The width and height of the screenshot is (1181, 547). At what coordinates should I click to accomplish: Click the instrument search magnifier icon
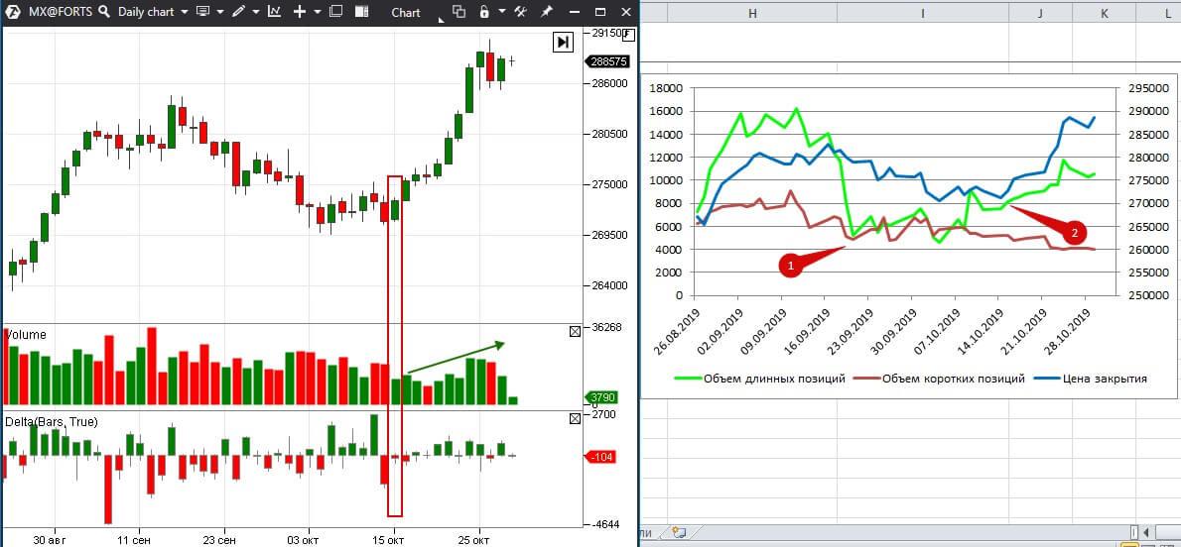coord(103,12)
